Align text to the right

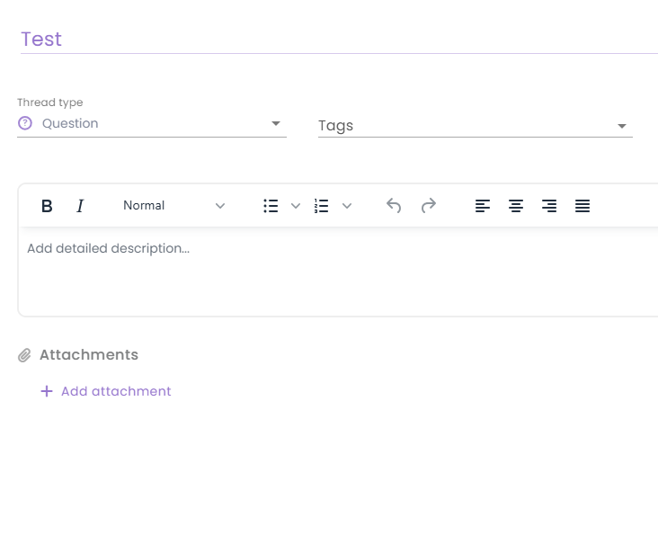[549, 206]
